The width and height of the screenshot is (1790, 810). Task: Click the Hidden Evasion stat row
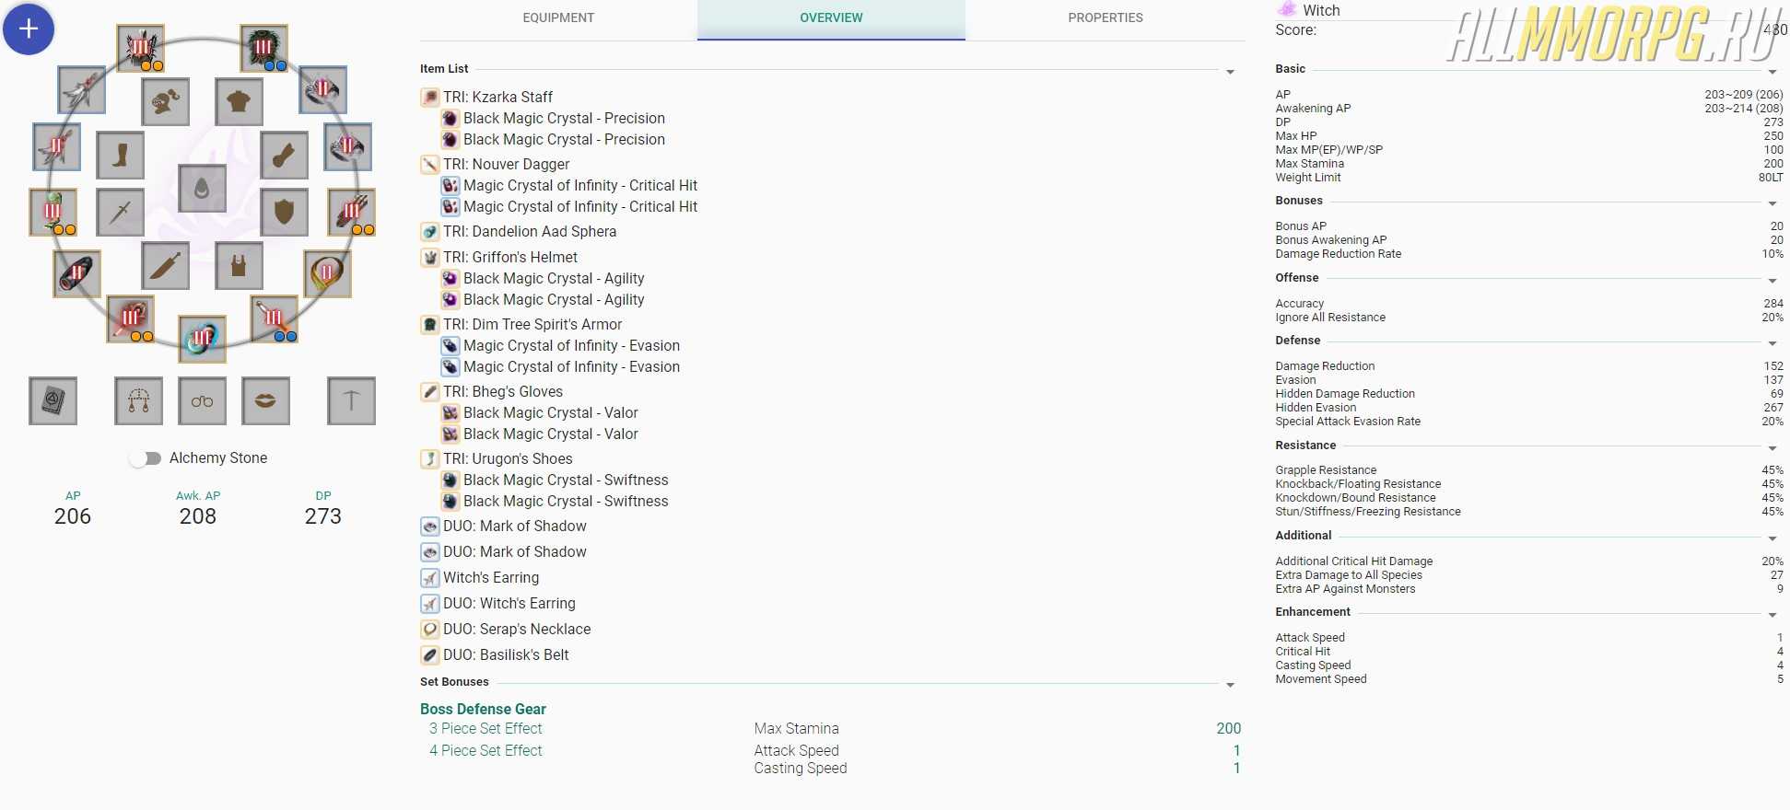(x=1529, y=408)
